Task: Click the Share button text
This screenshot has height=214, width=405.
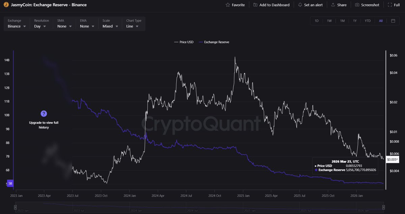Action: pos(342,5)
